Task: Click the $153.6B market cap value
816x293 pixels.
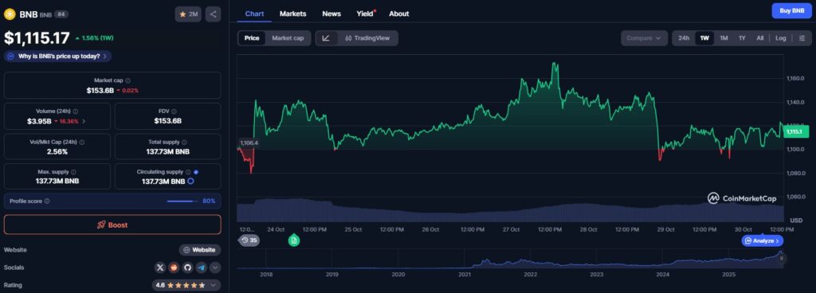Action: click(100, 91)
